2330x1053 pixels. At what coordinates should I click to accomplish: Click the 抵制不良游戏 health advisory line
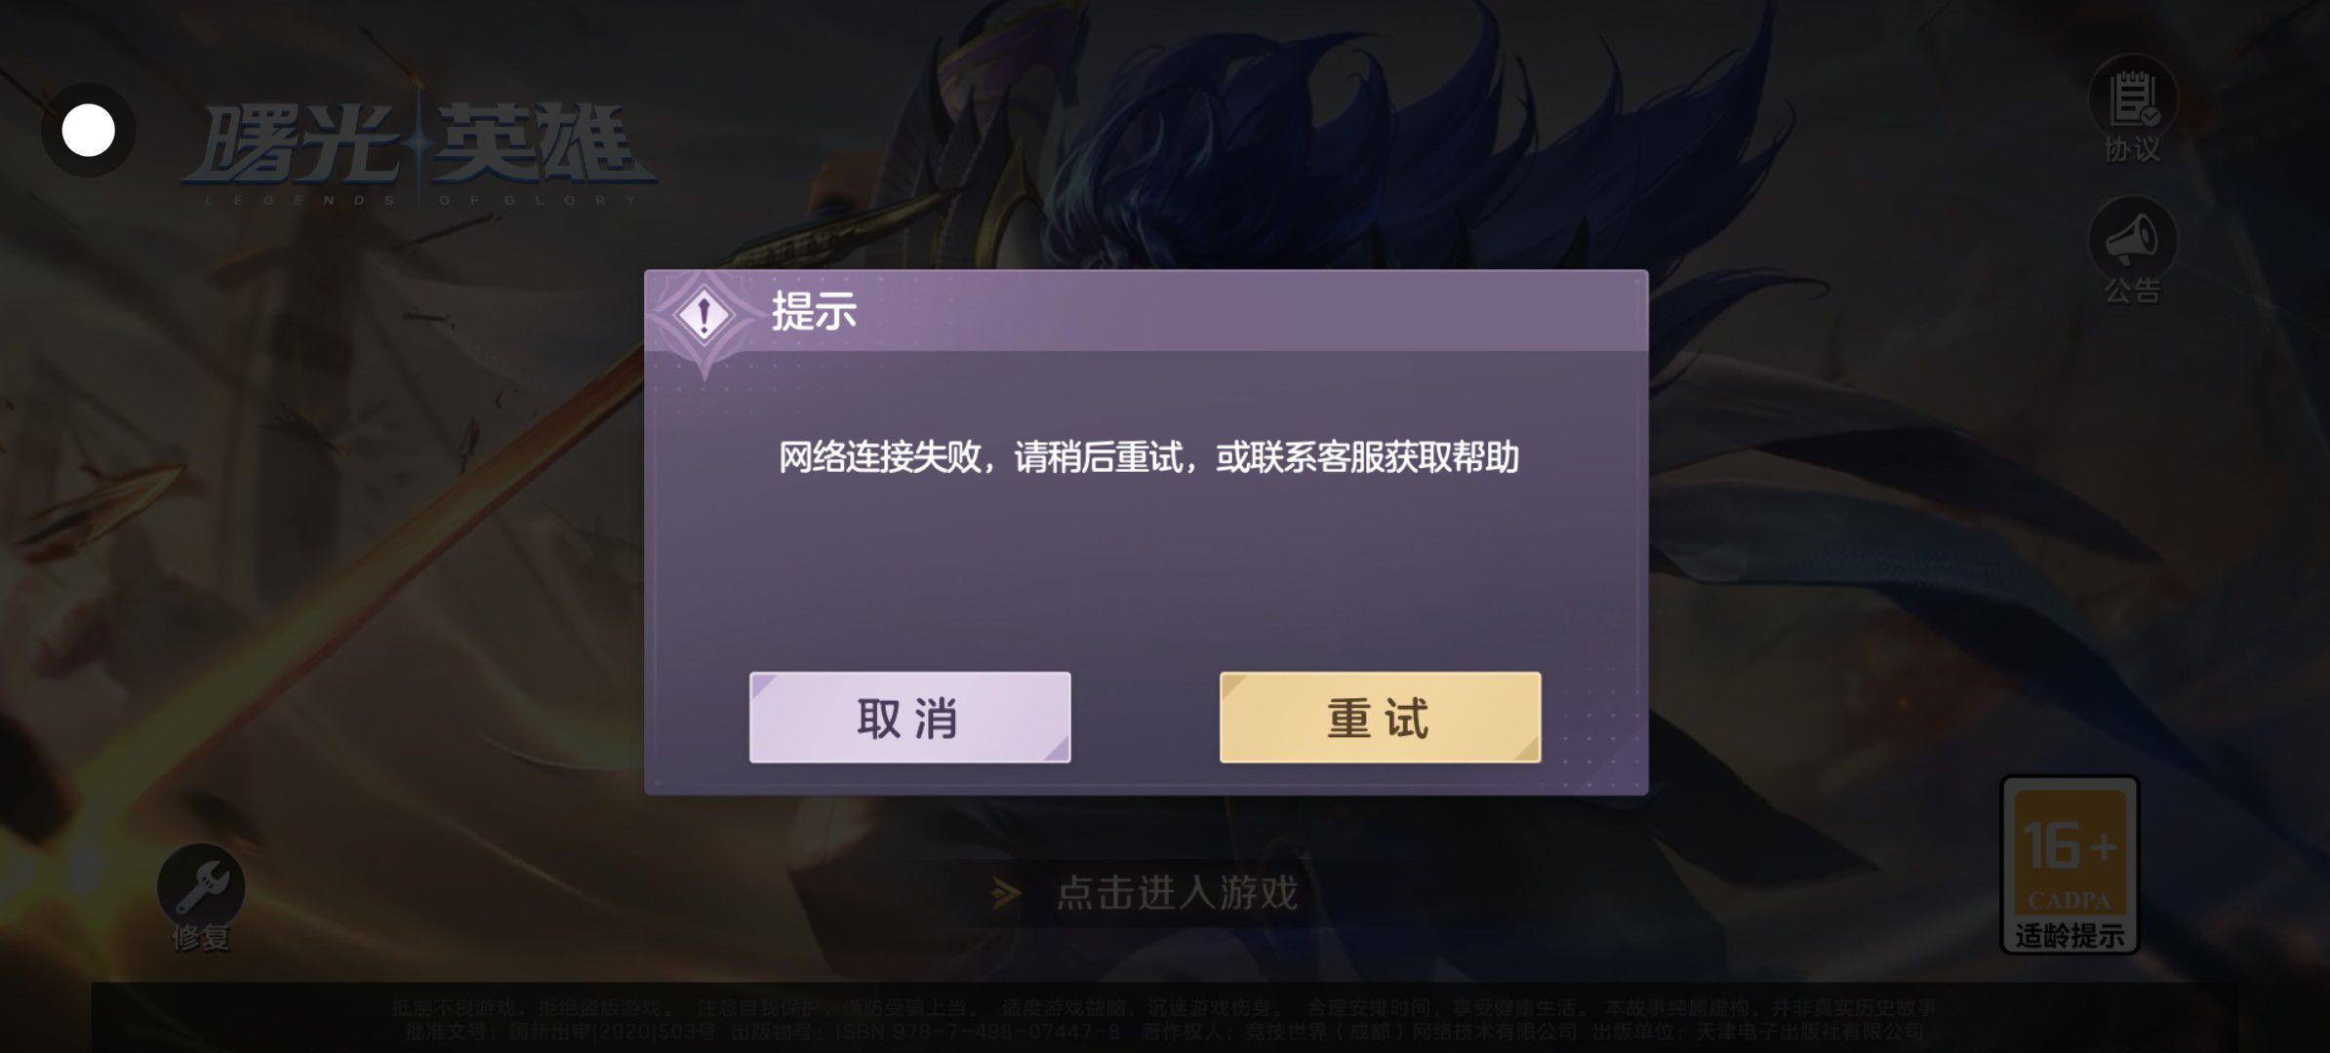coord(1164,1007)
